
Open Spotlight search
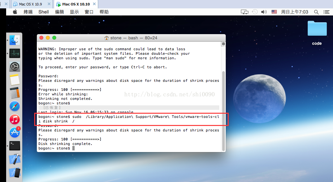(316, 12)
